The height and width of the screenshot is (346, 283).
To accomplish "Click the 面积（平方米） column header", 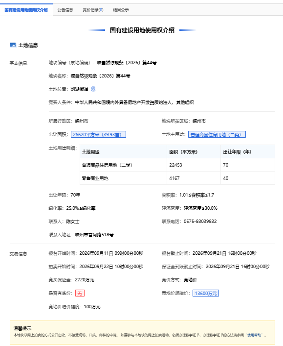I will [183, 152].
